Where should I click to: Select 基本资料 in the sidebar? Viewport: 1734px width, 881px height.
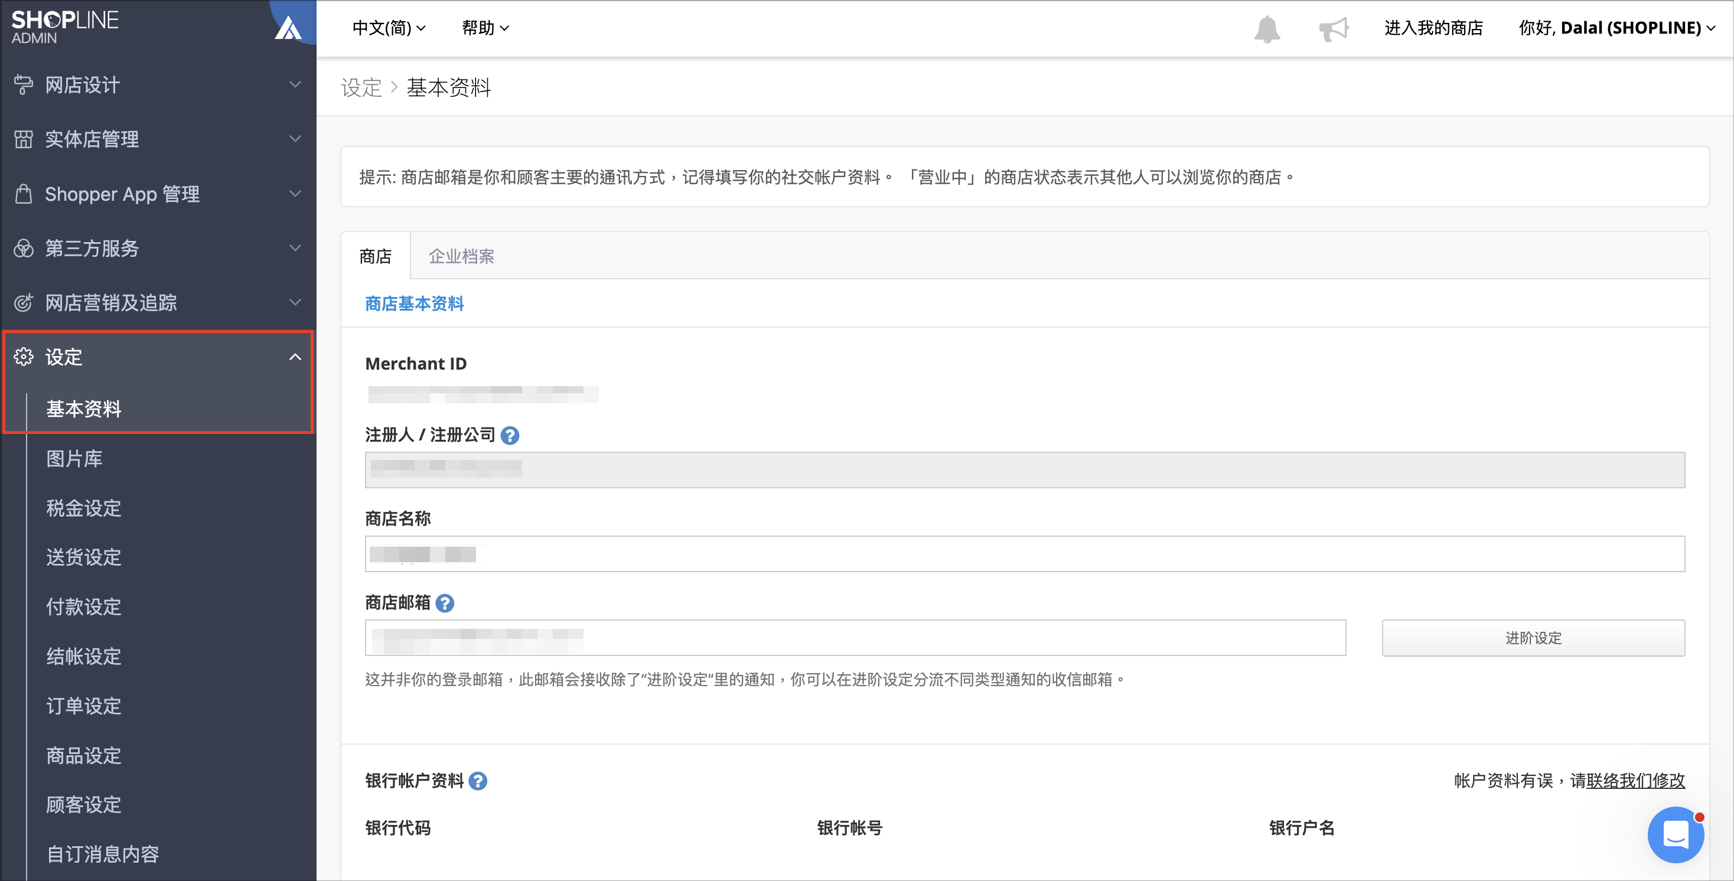(83, 409)
